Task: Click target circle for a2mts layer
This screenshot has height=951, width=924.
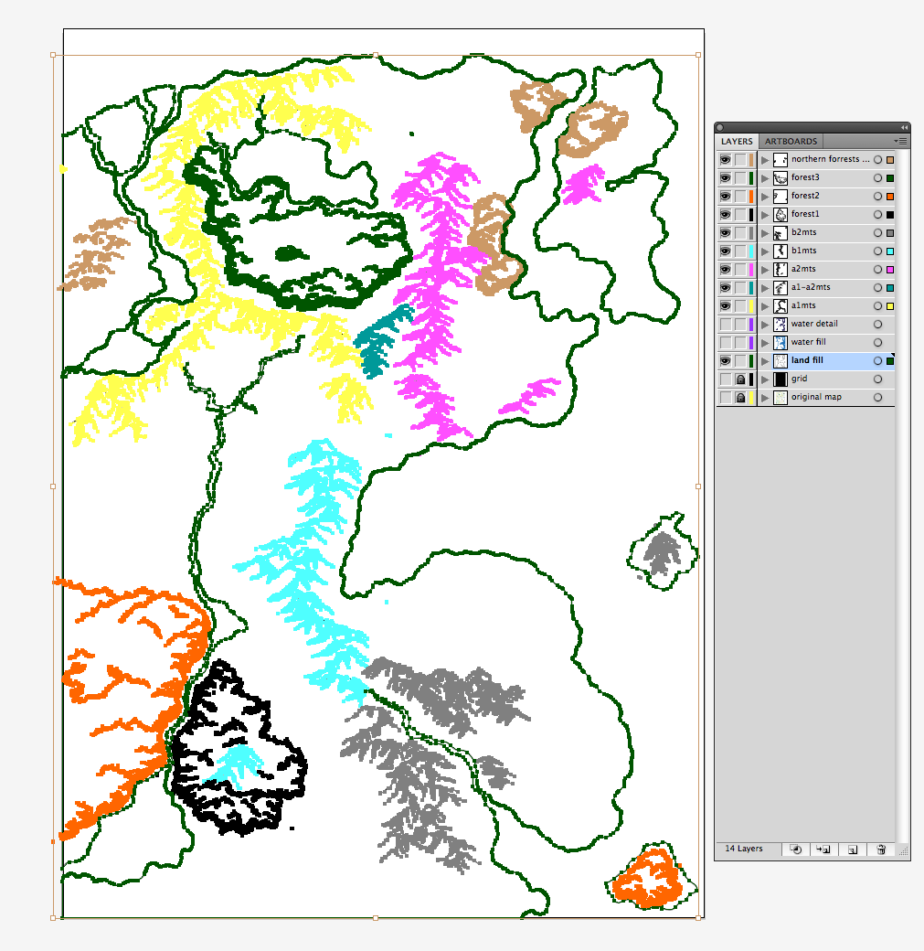Action: 877,269
